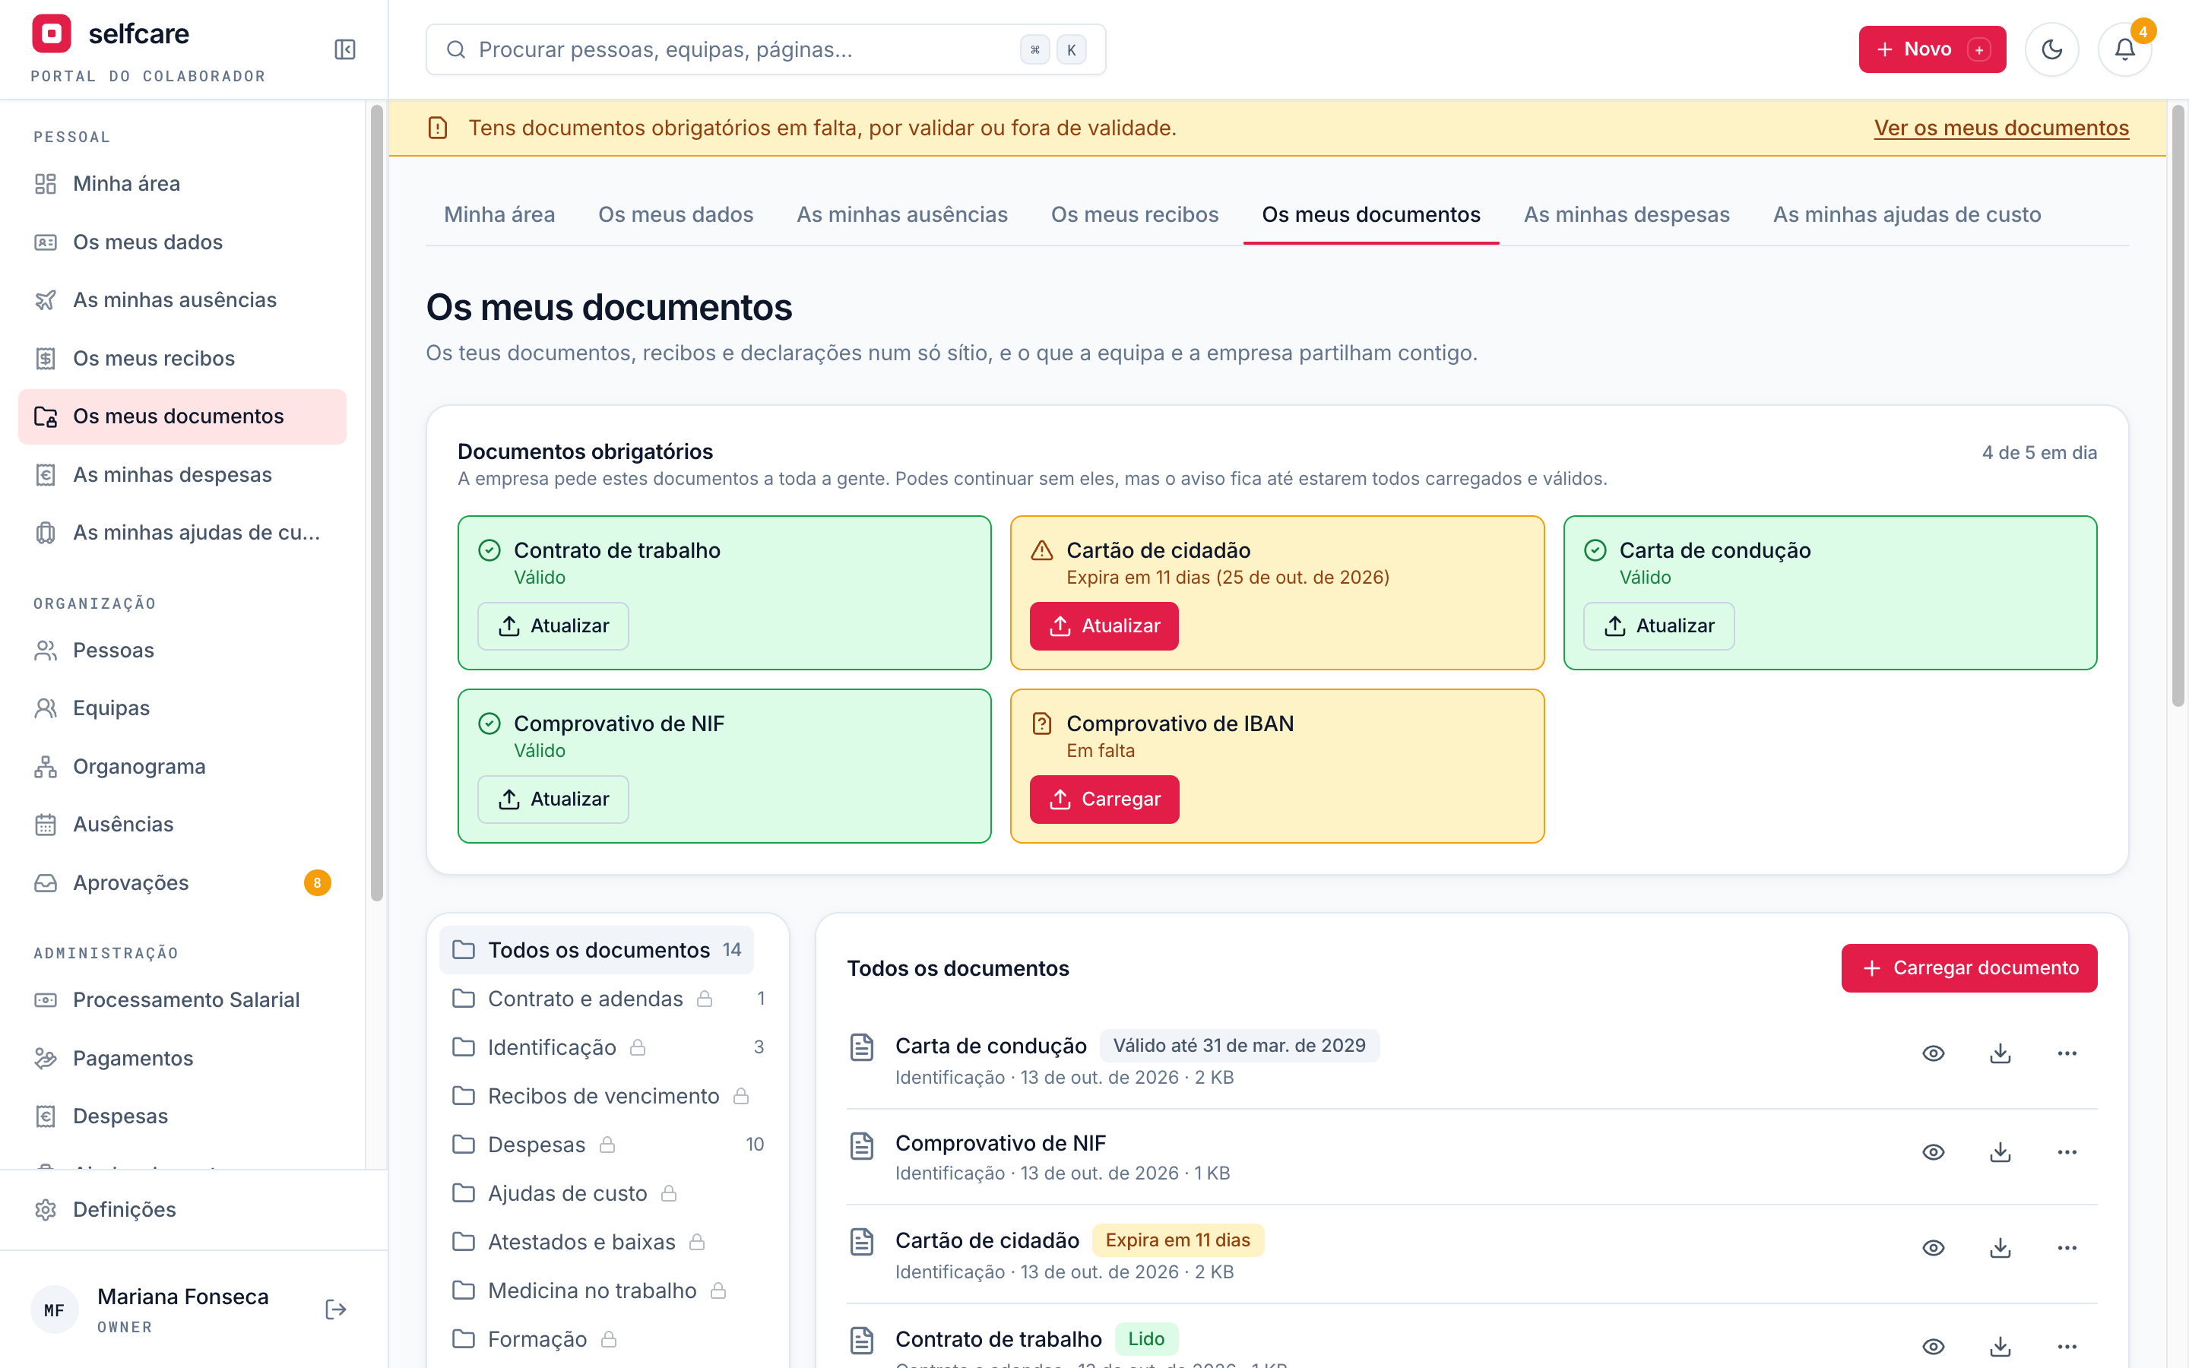Viewport: 2189px width, 1368px height.
Task: Click the sidebar vertical scrollbar
Action: [x=377, y=503]
